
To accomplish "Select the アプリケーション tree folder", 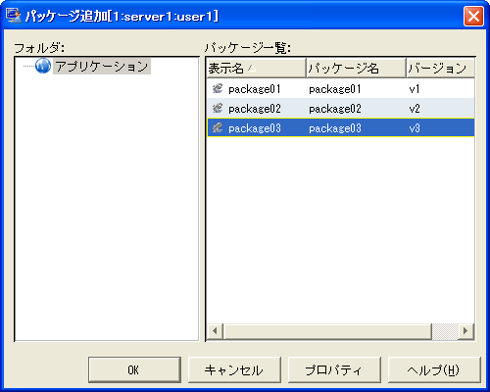I will [102, 66].
